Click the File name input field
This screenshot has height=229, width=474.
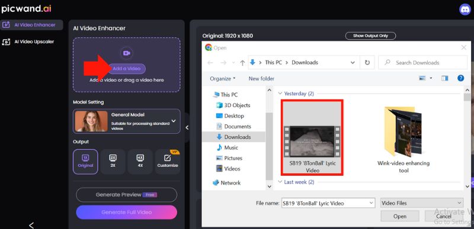click(x=325, y=204)
